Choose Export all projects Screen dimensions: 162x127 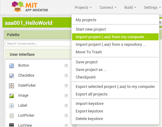(x=115, y=94)
